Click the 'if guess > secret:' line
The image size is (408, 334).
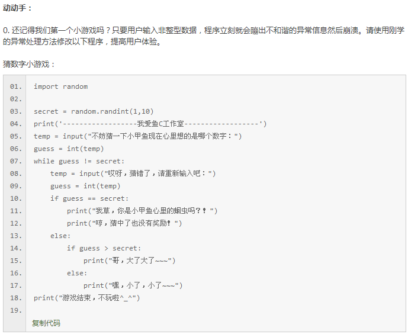click(104, 248)
